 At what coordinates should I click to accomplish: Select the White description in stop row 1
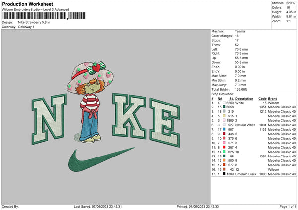pos(239,103)
